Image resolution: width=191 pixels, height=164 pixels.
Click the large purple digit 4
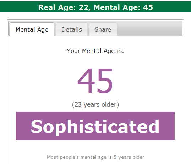coord(86,81)
